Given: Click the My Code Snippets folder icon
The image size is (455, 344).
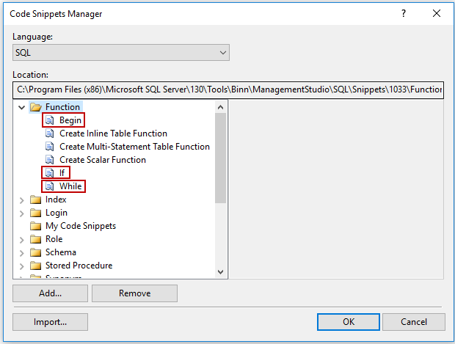Looking at the screenshot, I should (x=35, y=226).
